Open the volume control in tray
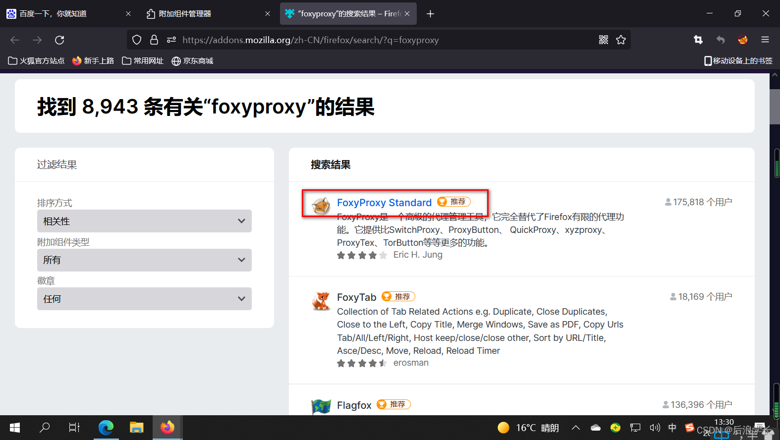The image size is (780, 440). tap(655, 428)
